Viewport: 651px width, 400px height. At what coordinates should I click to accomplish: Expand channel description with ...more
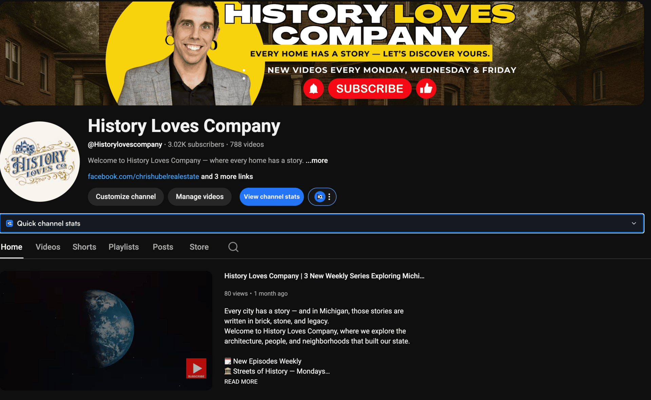317,160
